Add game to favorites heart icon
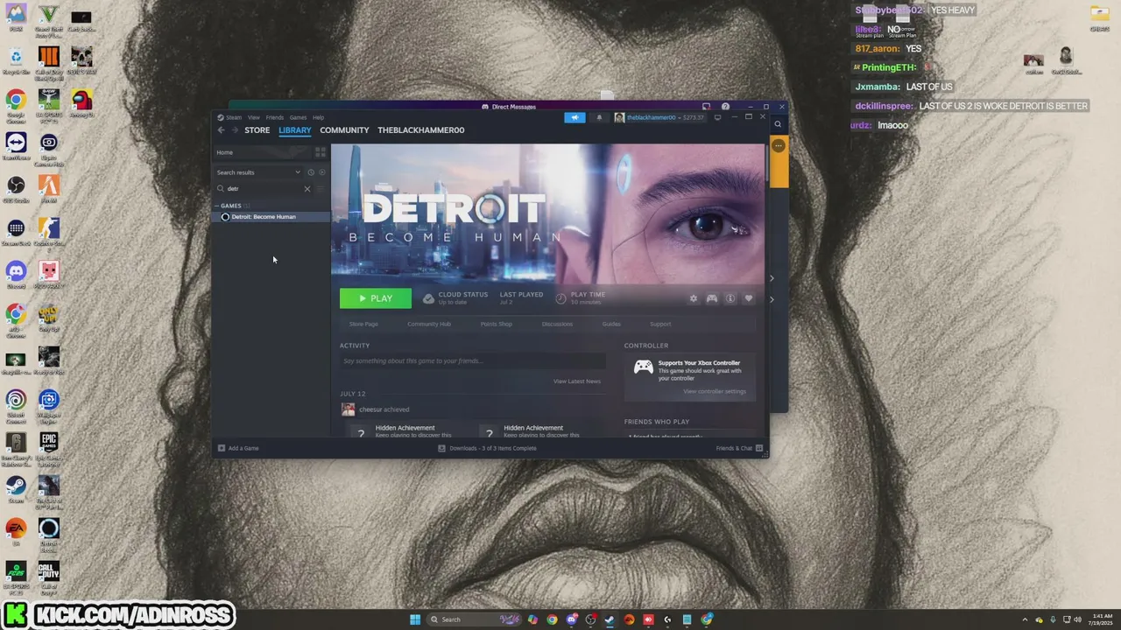 pos(748,298)
